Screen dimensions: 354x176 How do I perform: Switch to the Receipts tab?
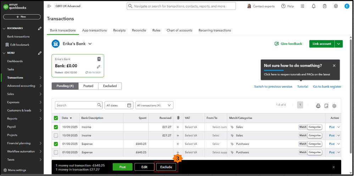pyautogui.click(x=119, y=30)
